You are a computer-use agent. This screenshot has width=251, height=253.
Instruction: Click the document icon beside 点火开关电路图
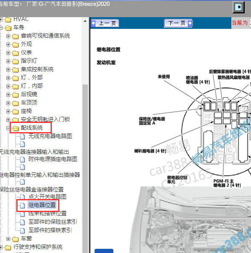click(23, 197)
